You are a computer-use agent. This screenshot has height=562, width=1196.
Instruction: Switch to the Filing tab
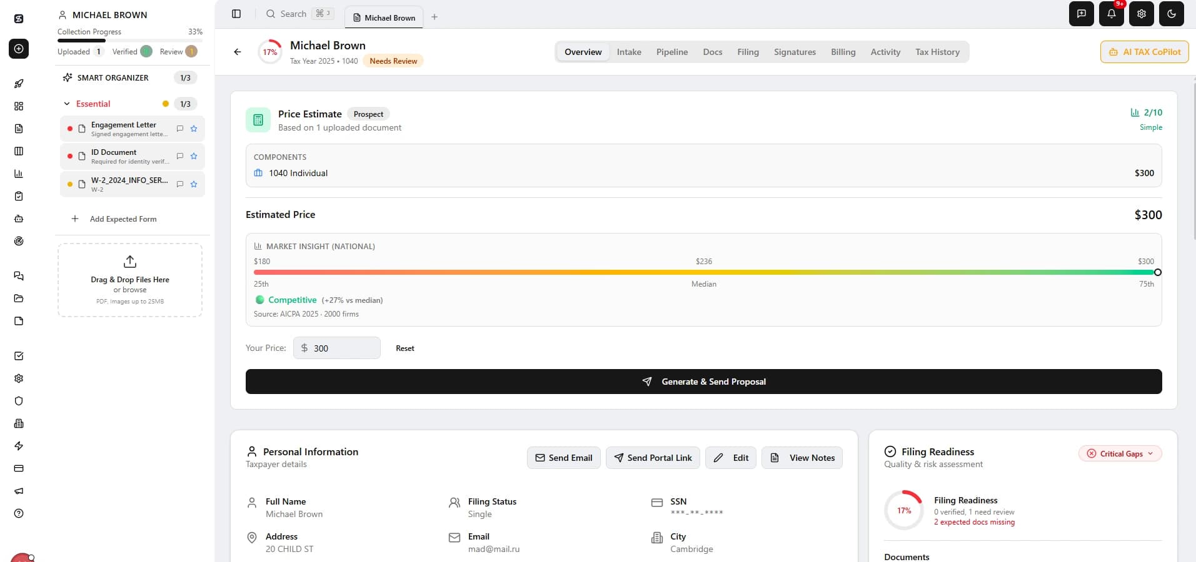point(748,52)
